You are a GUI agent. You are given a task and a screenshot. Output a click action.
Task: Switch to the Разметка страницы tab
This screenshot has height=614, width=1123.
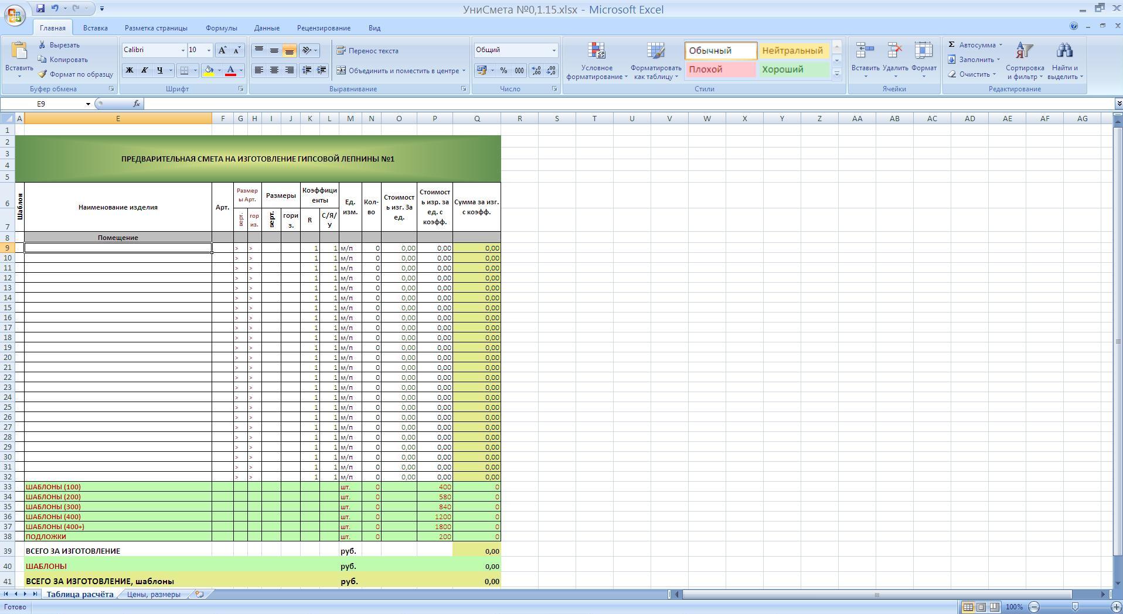[156, 28]
